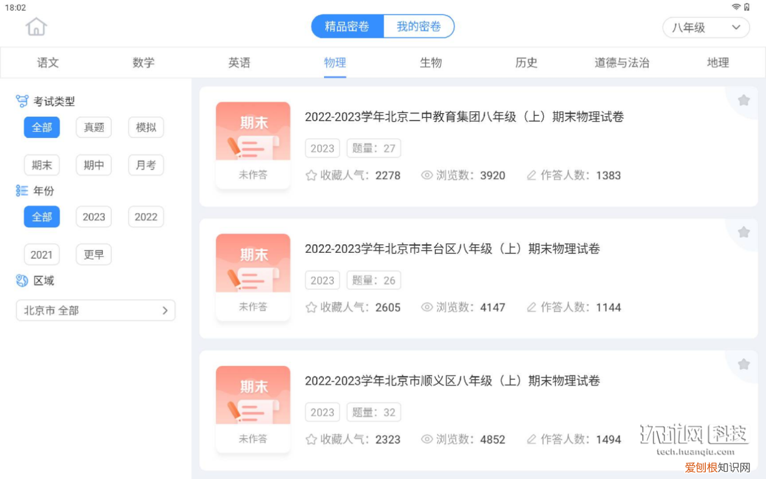This screenshot has height=479, width=766.
Task: Click the 浏览数 eye icon on second paper
Action: pyautogui.click(x=427, y=307)
